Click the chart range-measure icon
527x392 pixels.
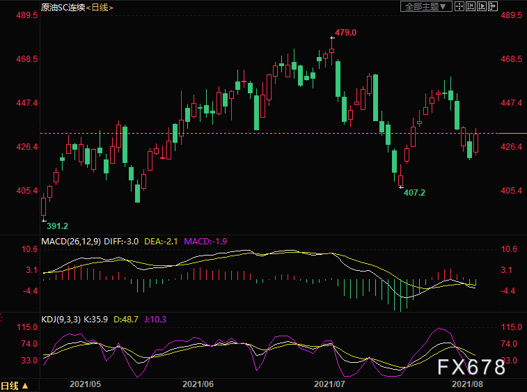[470, 6]
